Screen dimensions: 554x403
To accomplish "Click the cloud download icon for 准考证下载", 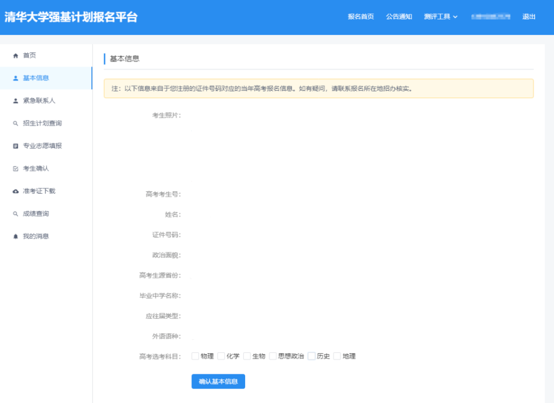I will click(x=16, y=191).
